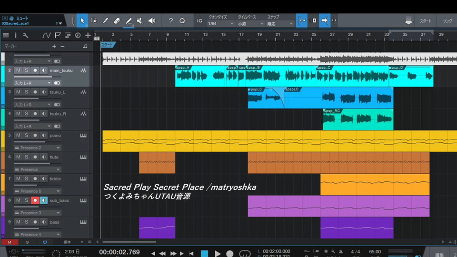The image size is (457, 257).
Task: Select the Mute tool with crossed speaker
Action: coord(140,20)
